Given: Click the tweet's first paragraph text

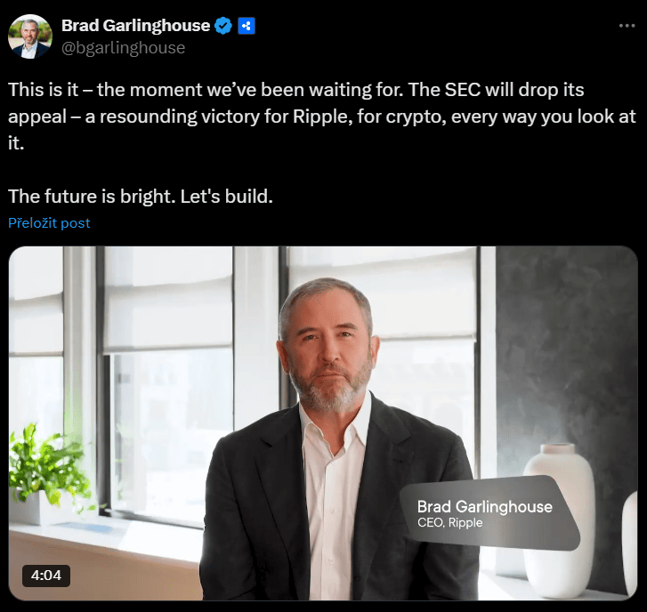Looking at the screenshot, I should click(x=294, y=117).
